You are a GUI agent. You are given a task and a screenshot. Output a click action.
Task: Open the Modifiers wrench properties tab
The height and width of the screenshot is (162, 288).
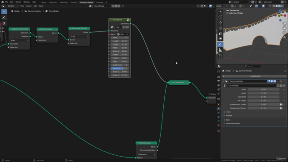tap(218, 109)
